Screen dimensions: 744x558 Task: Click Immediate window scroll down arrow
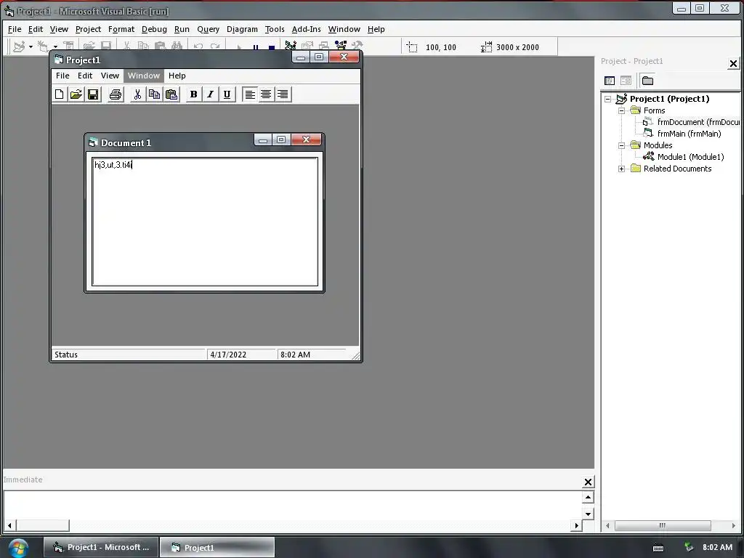tap(588, 514)
